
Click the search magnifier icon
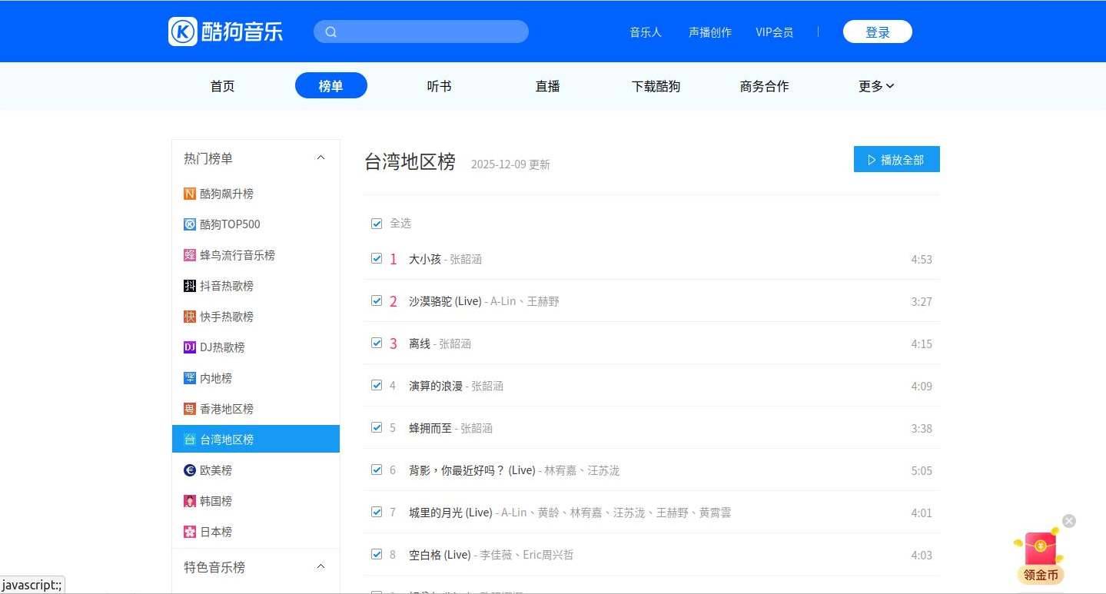[x=331, y=32]
